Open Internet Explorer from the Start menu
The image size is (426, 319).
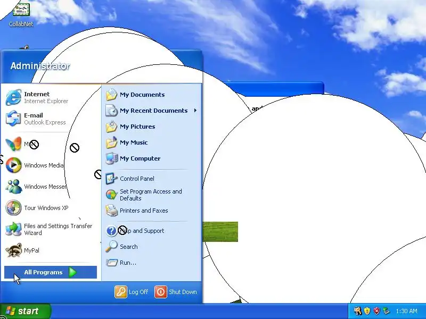tap(13, 97)
